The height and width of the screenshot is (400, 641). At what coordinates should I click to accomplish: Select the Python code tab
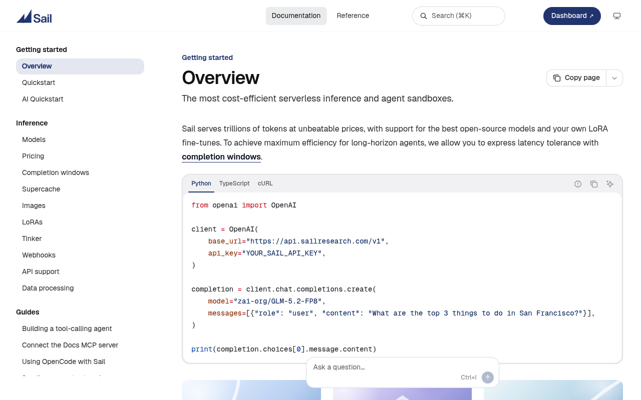coord(201,183)
